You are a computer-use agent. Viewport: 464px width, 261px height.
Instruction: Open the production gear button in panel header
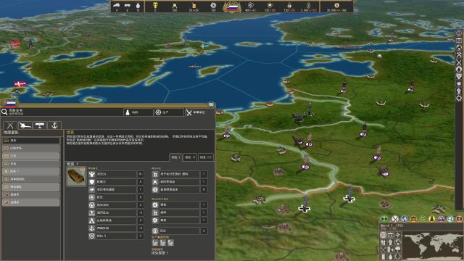(169, 112)
